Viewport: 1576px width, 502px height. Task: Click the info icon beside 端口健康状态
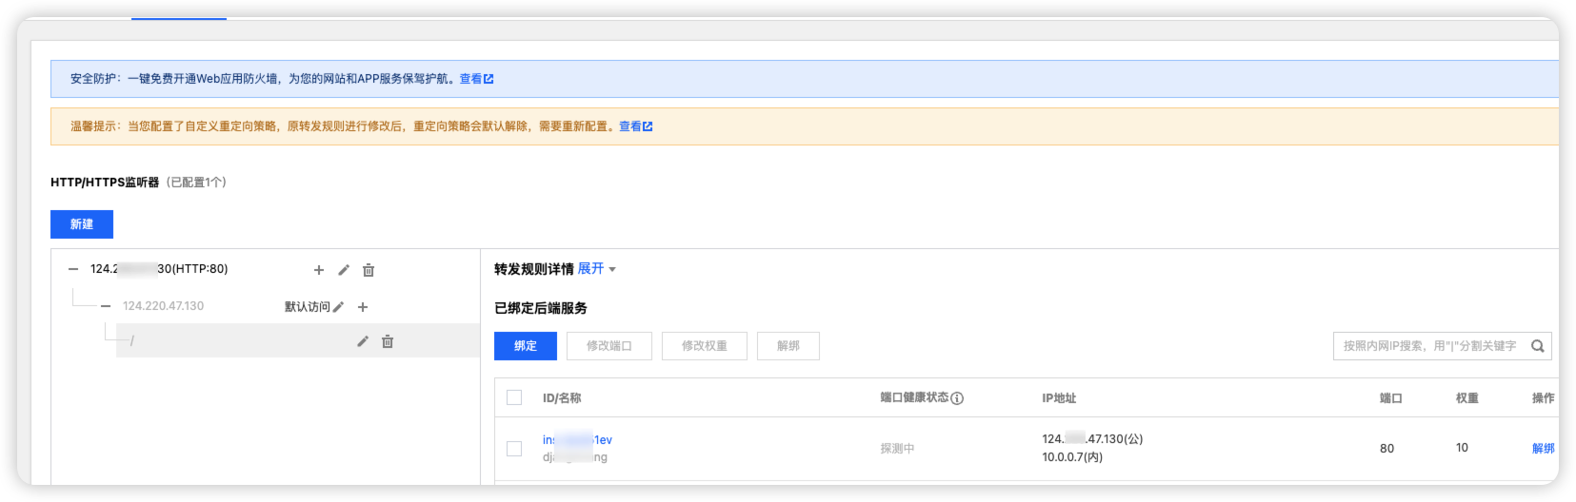[x=957, y=398]
